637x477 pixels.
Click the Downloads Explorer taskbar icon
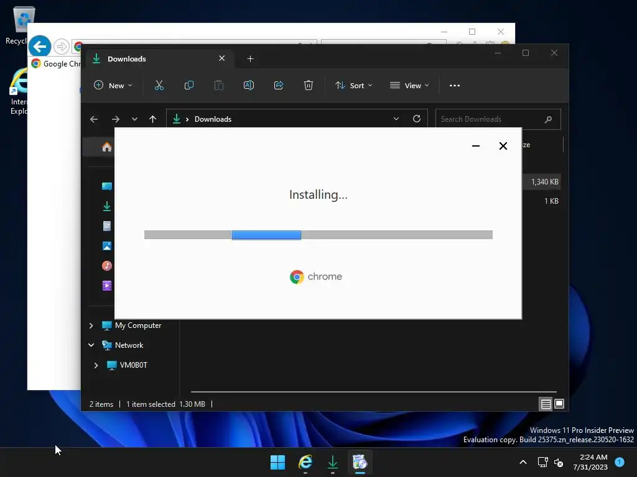click(x=333, y=462)
